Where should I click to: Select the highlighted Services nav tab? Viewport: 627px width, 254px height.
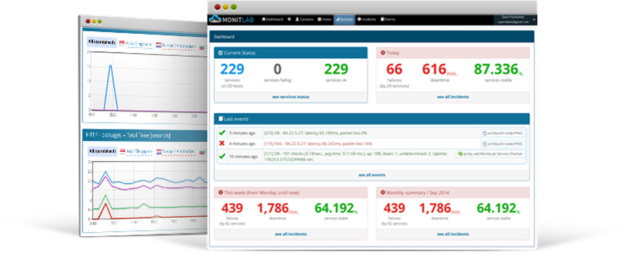pyautogui.click(x=344, y=19)
